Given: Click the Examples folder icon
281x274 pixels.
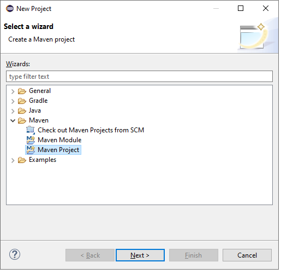Looking at the screenshot, I should 22,160.
